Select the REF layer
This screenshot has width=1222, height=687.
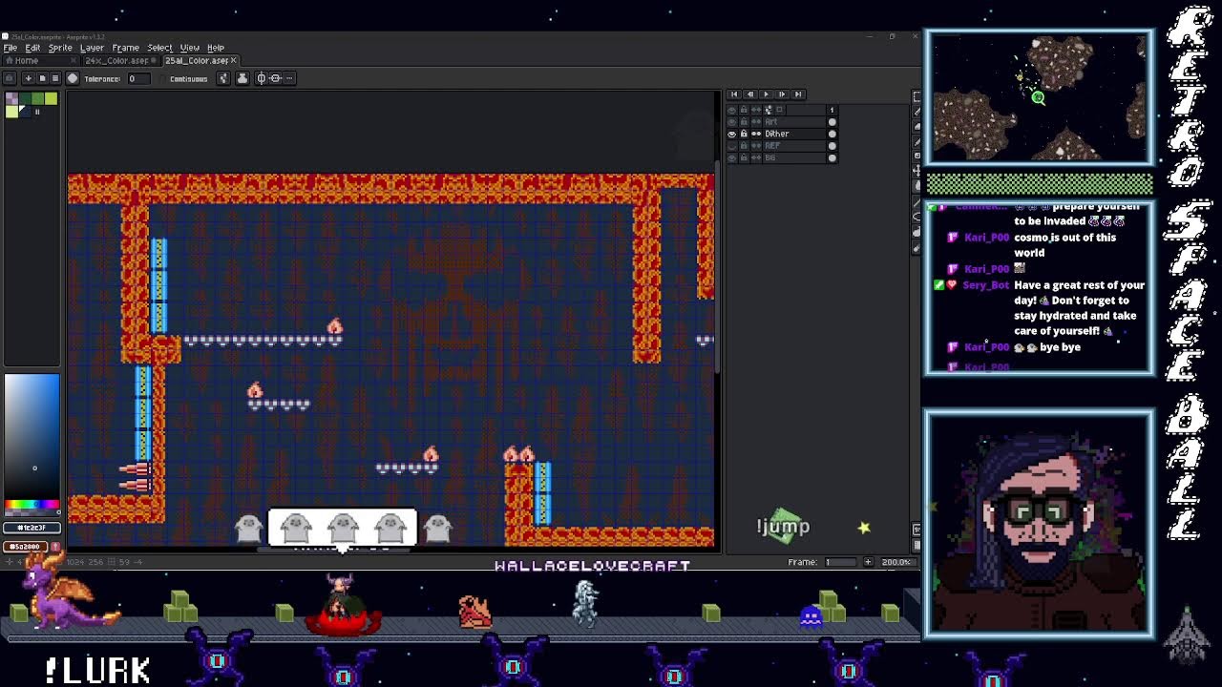[794, 146]
